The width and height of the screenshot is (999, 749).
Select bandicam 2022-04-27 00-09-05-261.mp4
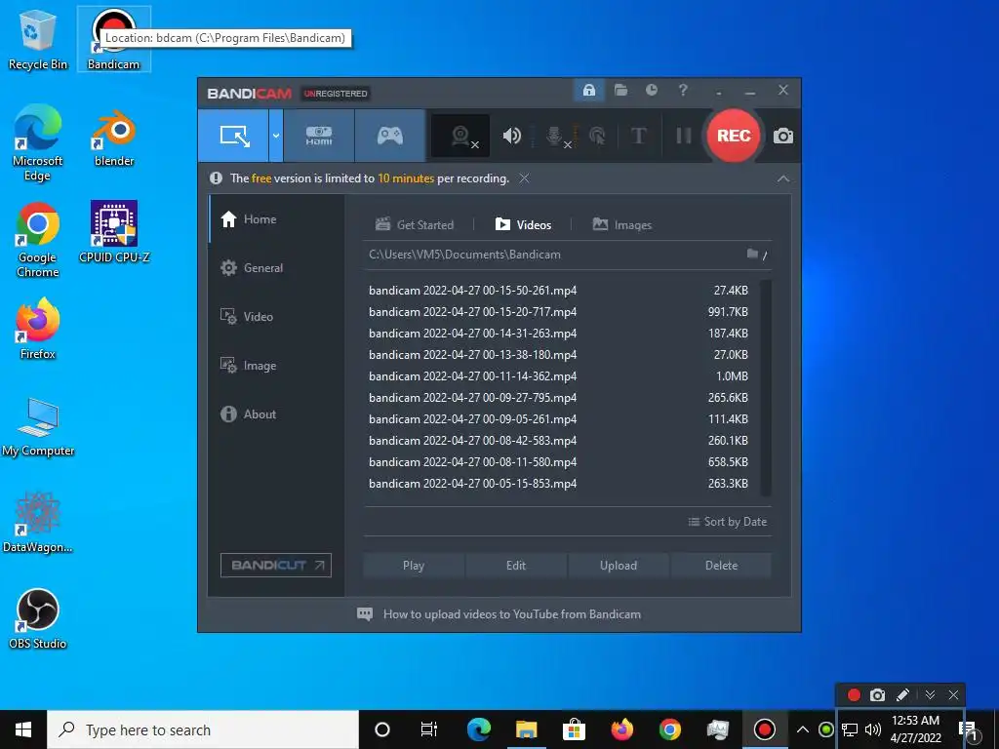point(559,419)
